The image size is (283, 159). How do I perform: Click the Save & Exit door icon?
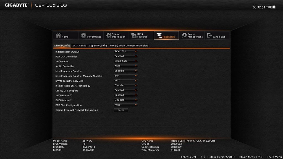click(209, 35)
